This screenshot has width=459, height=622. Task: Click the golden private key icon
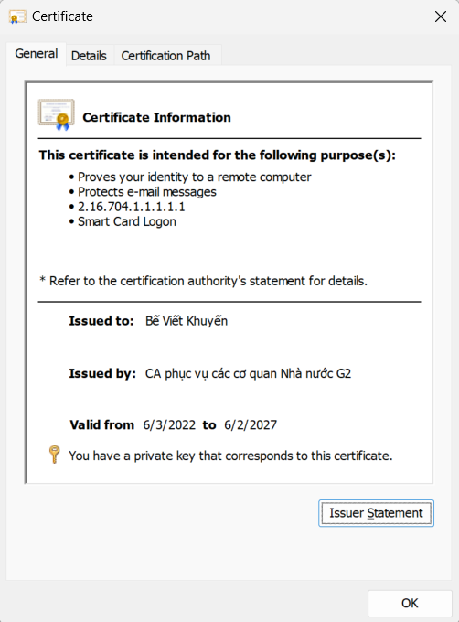(54, 455)
